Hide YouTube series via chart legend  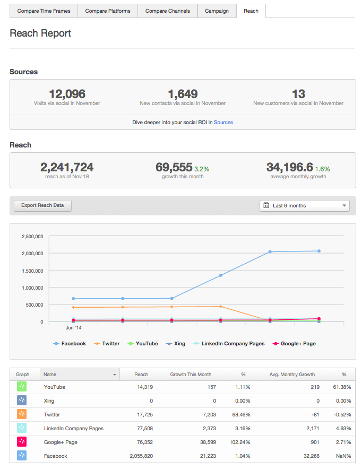coord(143,344)
